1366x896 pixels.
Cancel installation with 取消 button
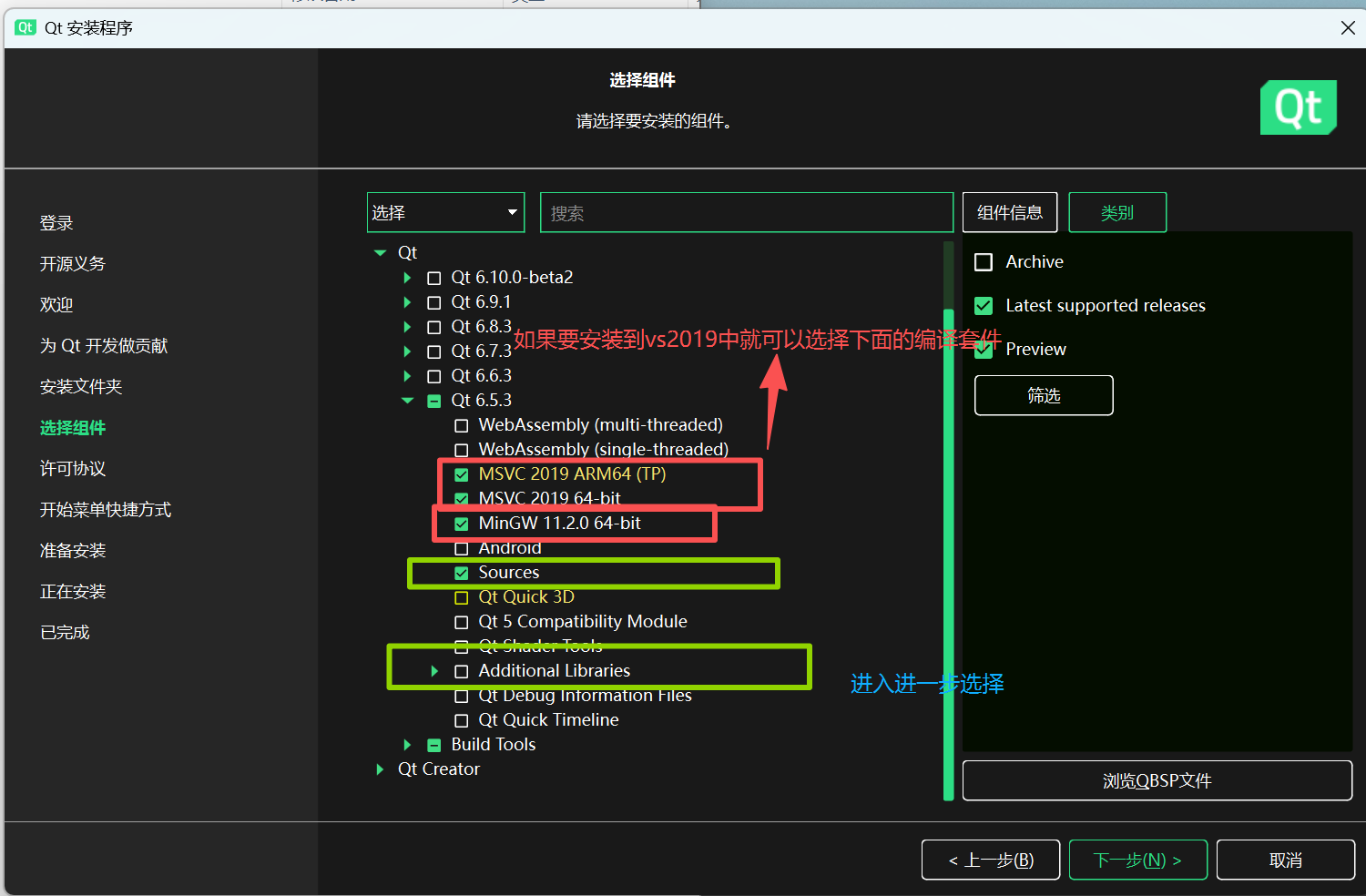1286,860
